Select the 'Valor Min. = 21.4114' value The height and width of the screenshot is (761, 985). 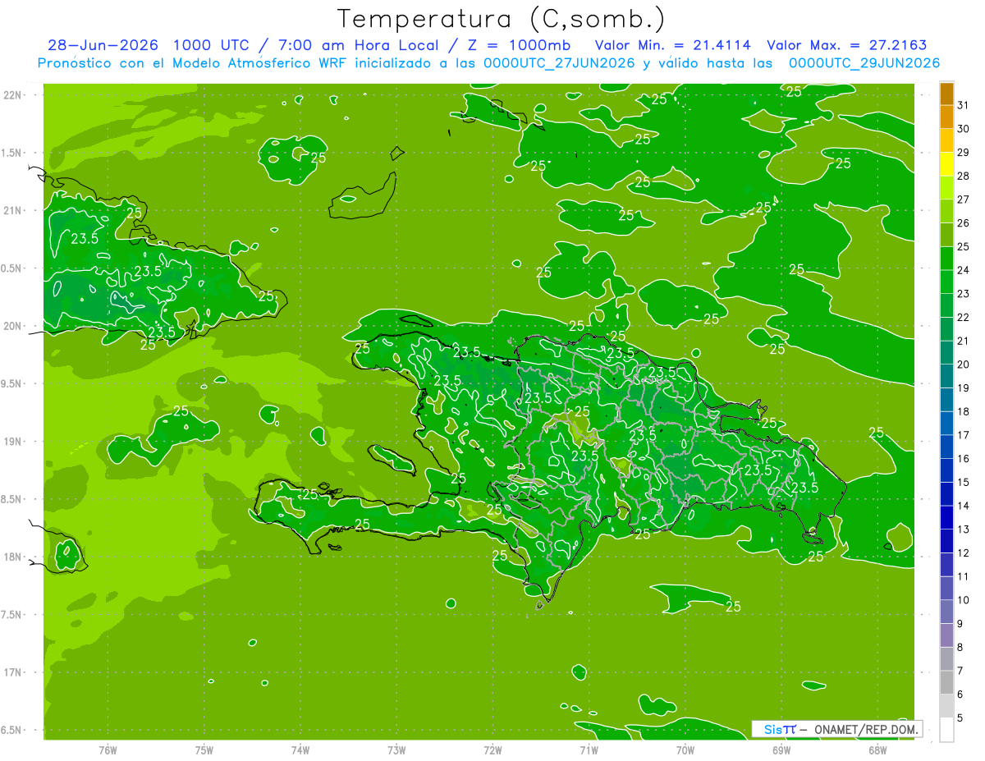(x=672, y=46)
